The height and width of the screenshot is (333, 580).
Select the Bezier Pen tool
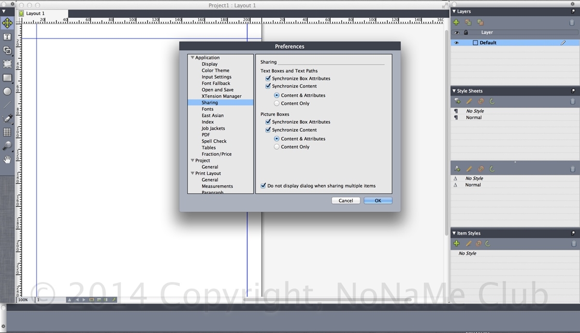(7, 118)
